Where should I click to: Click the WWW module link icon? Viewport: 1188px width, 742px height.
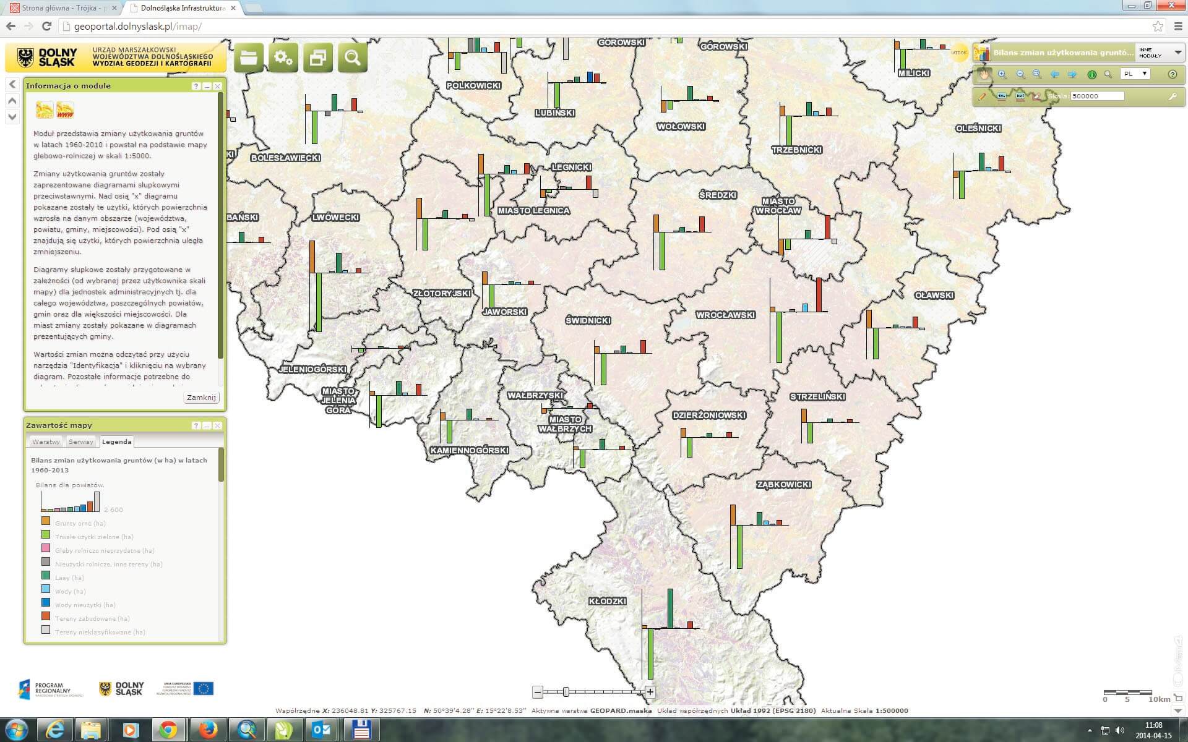click(65, 110)
